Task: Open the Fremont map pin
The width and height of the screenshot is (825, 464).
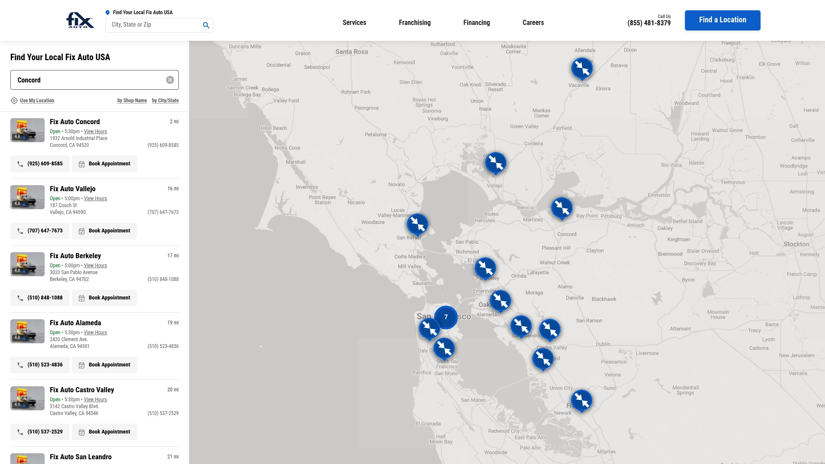Action: pyautogui.click(x=581, y=401)
